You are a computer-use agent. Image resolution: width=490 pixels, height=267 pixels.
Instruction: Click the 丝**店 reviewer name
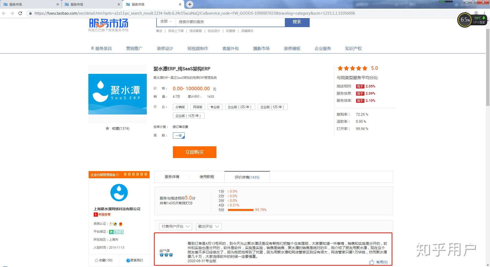[164, 251]
